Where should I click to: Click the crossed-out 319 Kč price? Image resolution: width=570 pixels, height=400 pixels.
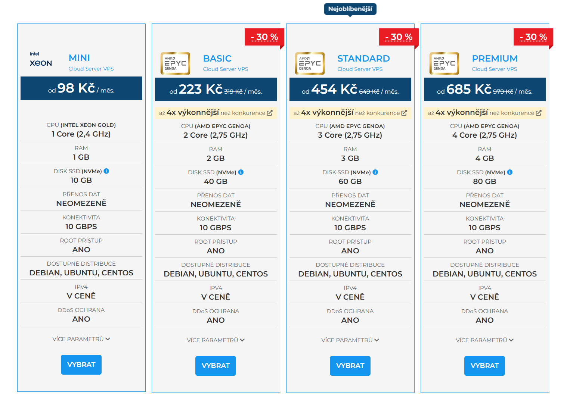[x=233, y=91]
